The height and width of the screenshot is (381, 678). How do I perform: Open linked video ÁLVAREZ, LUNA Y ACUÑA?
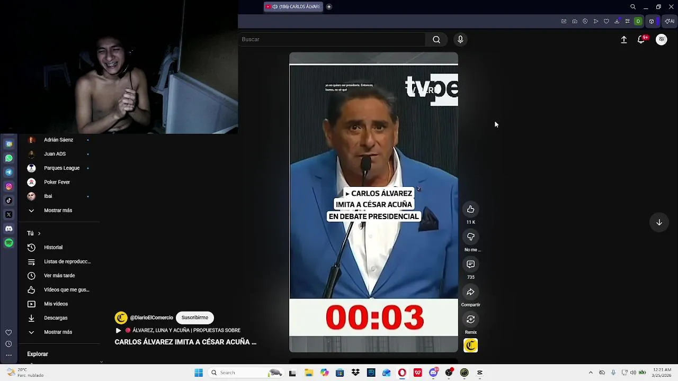(x=177, y=330)
